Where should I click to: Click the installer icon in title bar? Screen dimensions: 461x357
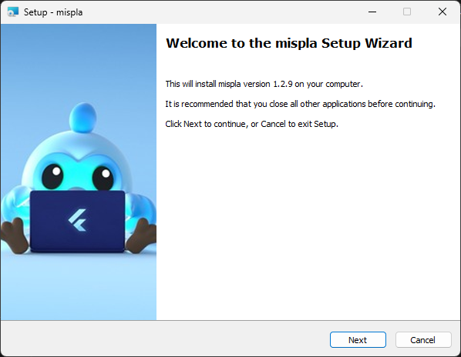[x=12, y=12]
